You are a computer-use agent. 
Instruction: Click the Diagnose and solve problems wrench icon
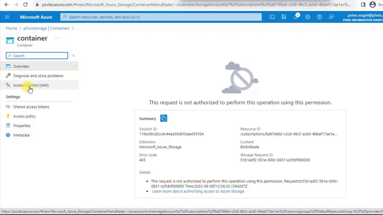[x=8, y=76]
